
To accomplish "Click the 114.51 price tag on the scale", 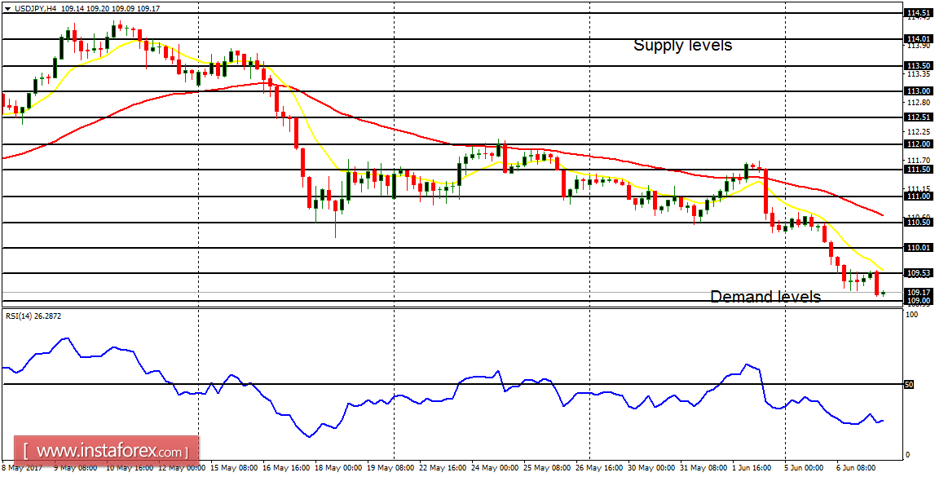I will coord(920,12).
